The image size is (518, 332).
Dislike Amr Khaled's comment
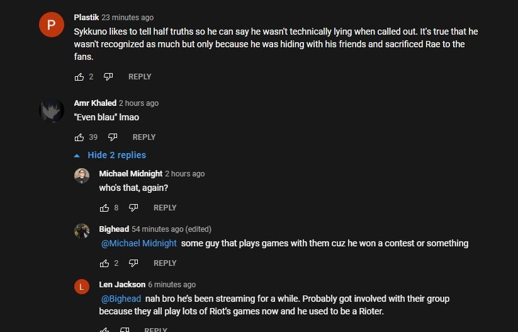coord(113,137)
